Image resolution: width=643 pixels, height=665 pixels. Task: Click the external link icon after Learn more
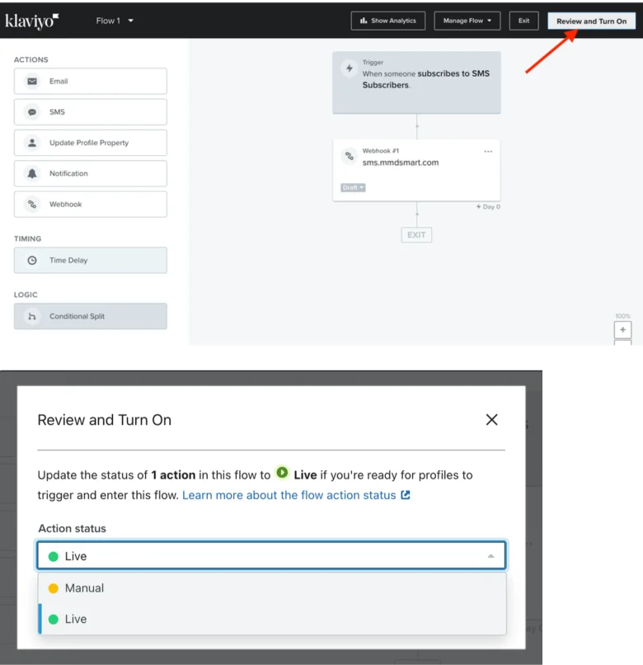[x=406, y=495]
